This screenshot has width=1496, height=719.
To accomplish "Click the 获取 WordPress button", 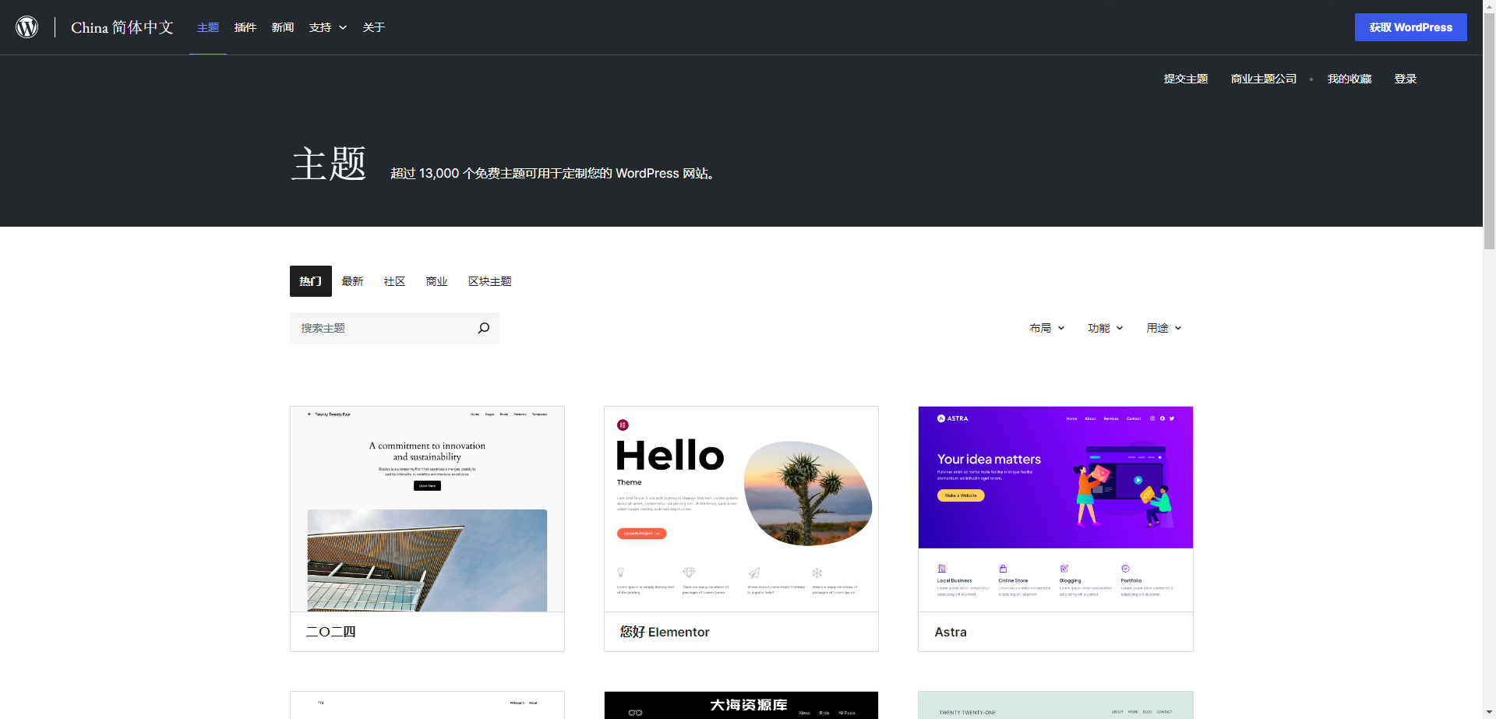I will coord(1410,27).
